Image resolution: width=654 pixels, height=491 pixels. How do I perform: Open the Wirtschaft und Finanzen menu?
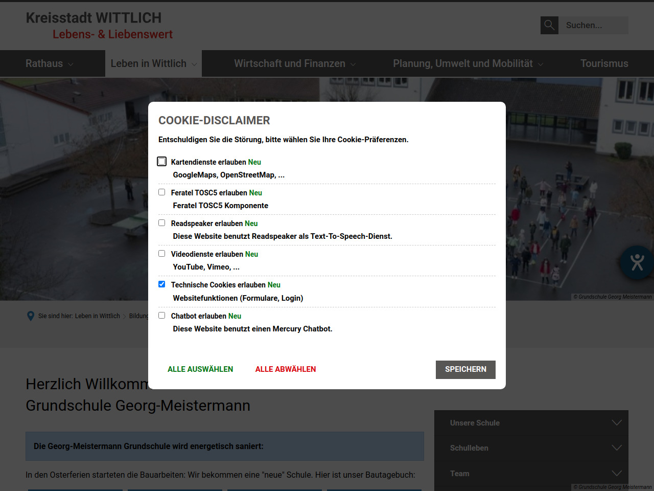point(294,64)
